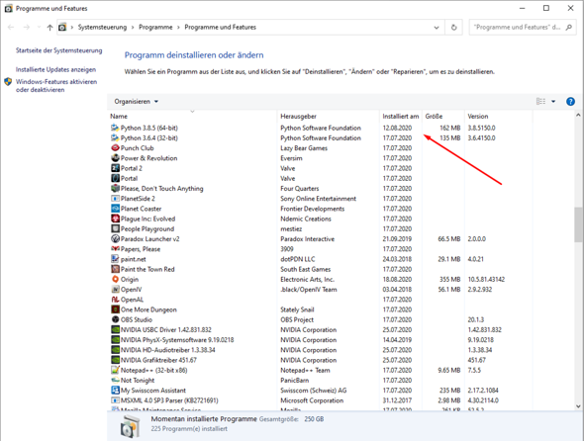Sort by Größe column header
The width and height of the screenshot is (584, 441).
coord(443,116)
